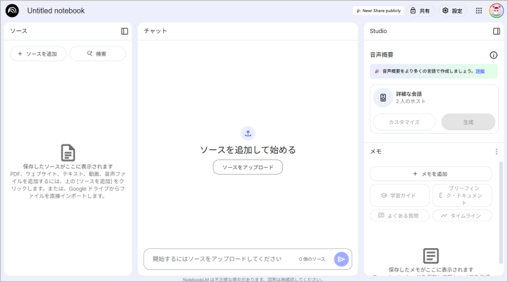Click the 学習ガイド button
Screen dimensions: 508x282
pos(399,195)
